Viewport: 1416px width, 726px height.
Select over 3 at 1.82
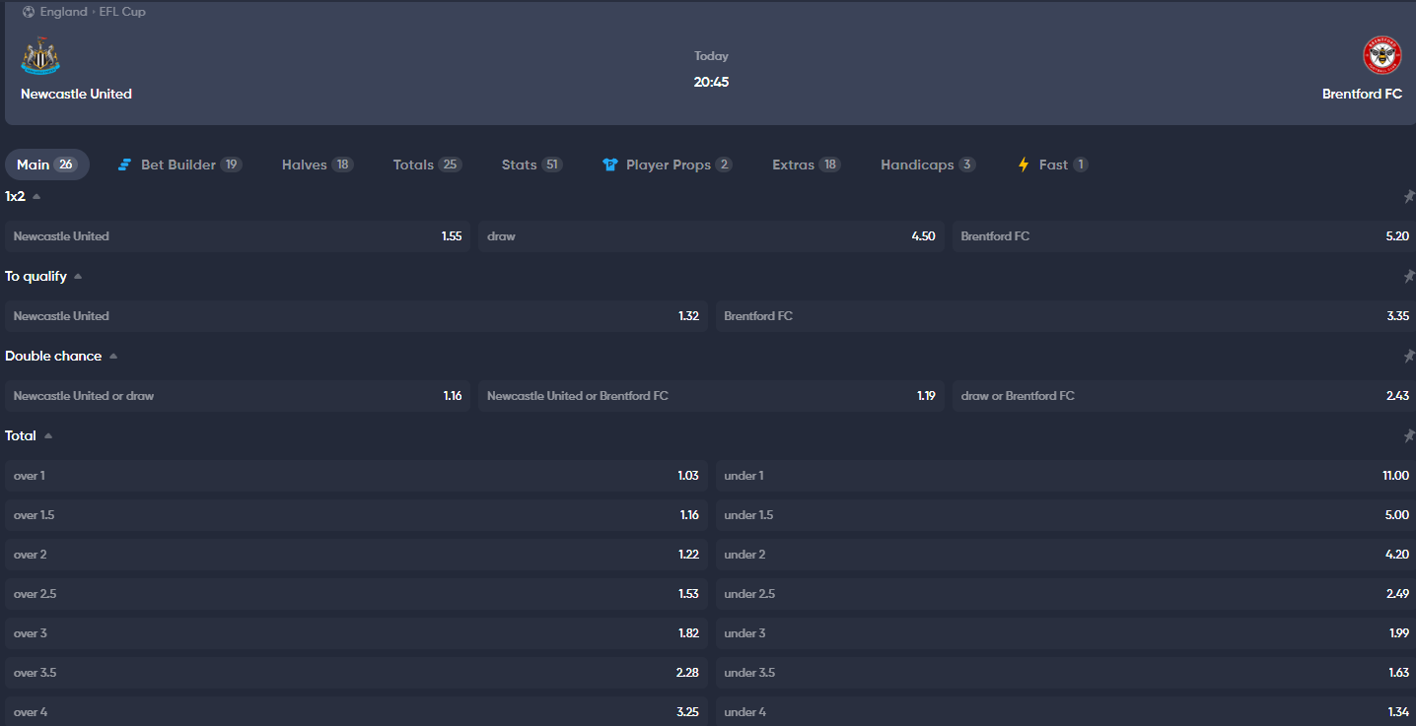pyautogui.click(x=356, y=633)
